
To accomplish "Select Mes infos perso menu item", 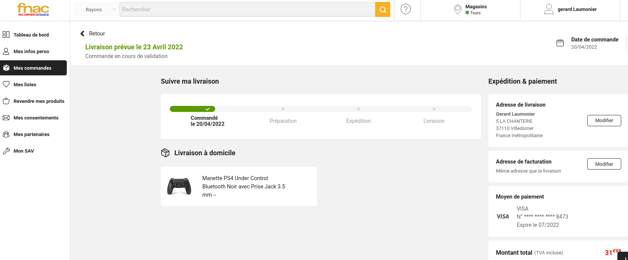I will pos(31,51).
